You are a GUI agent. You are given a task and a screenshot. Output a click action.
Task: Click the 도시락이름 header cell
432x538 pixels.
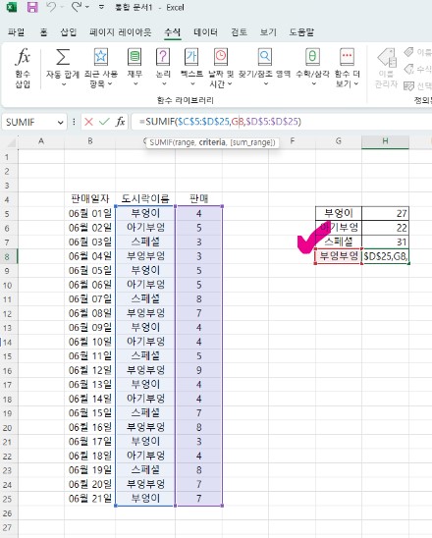145,198
